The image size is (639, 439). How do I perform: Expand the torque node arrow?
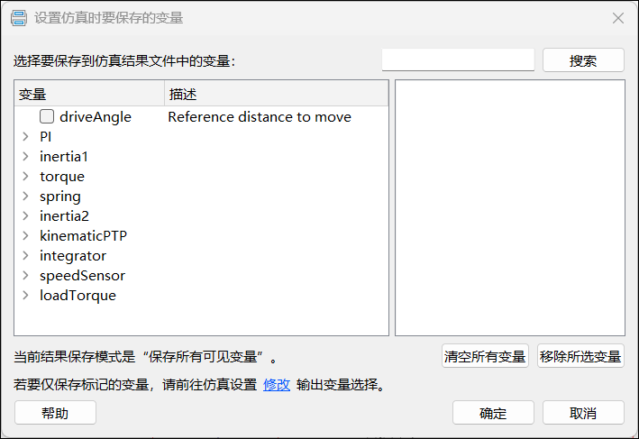click(25, 177)
